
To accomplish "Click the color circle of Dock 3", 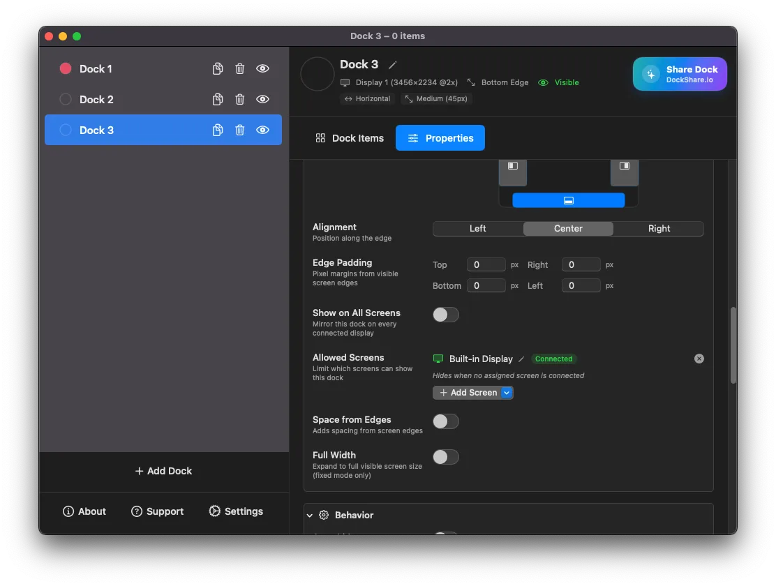I will [x=66, y=130].
